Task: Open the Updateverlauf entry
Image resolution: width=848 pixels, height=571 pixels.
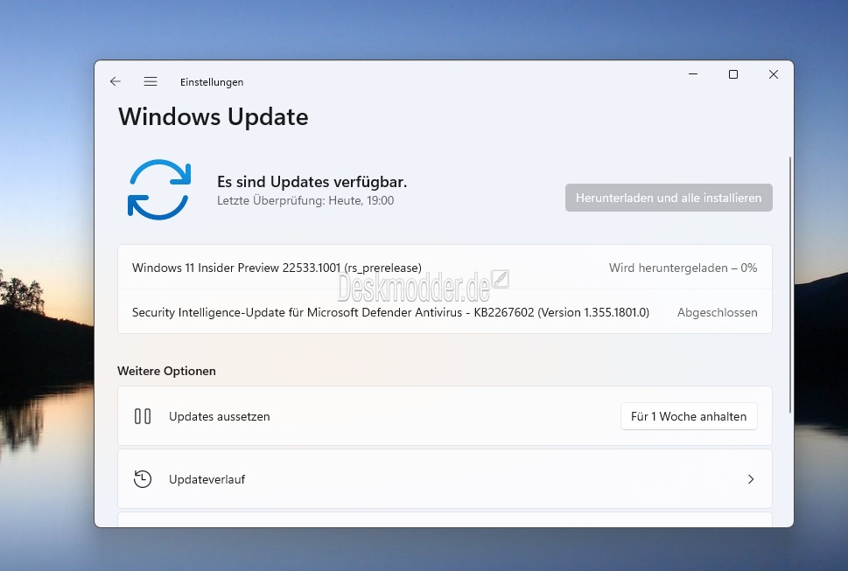Action: [x=445, y=479]
